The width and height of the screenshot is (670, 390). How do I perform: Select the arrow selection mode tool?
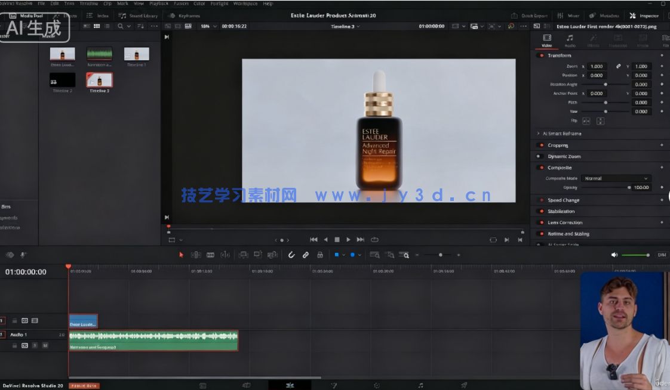pyautogui.click(x=182, y=255)
